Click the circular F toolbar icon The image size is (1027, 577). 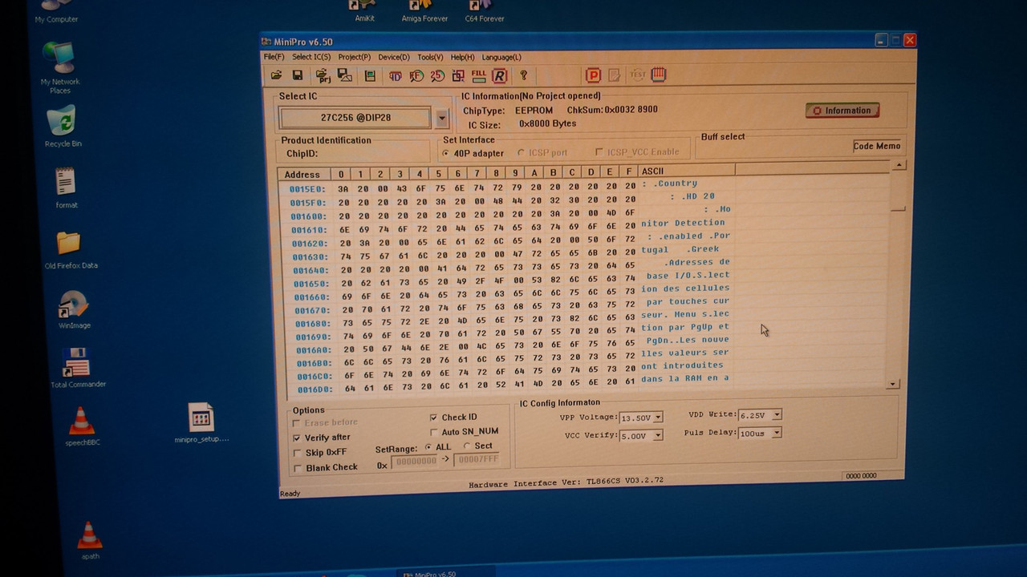(416, 76)
